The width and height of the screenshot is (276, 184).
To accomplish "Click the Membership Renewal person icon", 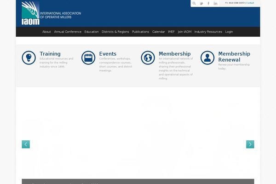I will pos(207,58).
